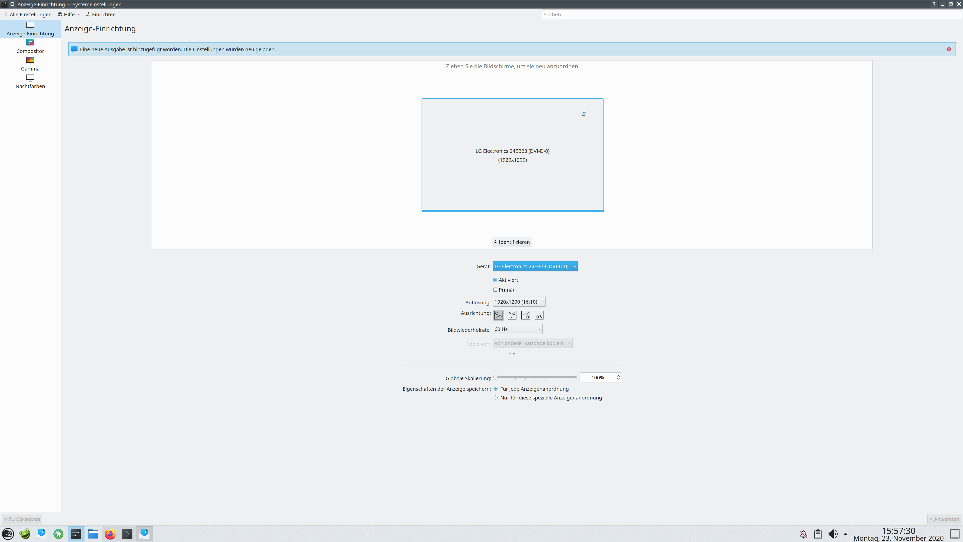Select 'Nur für diese spezielle Anzeigenanordnung' option
The width and height of the screenshot is (963, 542).
click(496, 398)
